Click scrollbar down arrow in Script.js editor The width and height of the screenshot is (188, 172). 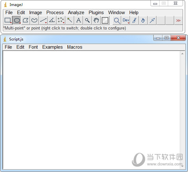183,166
